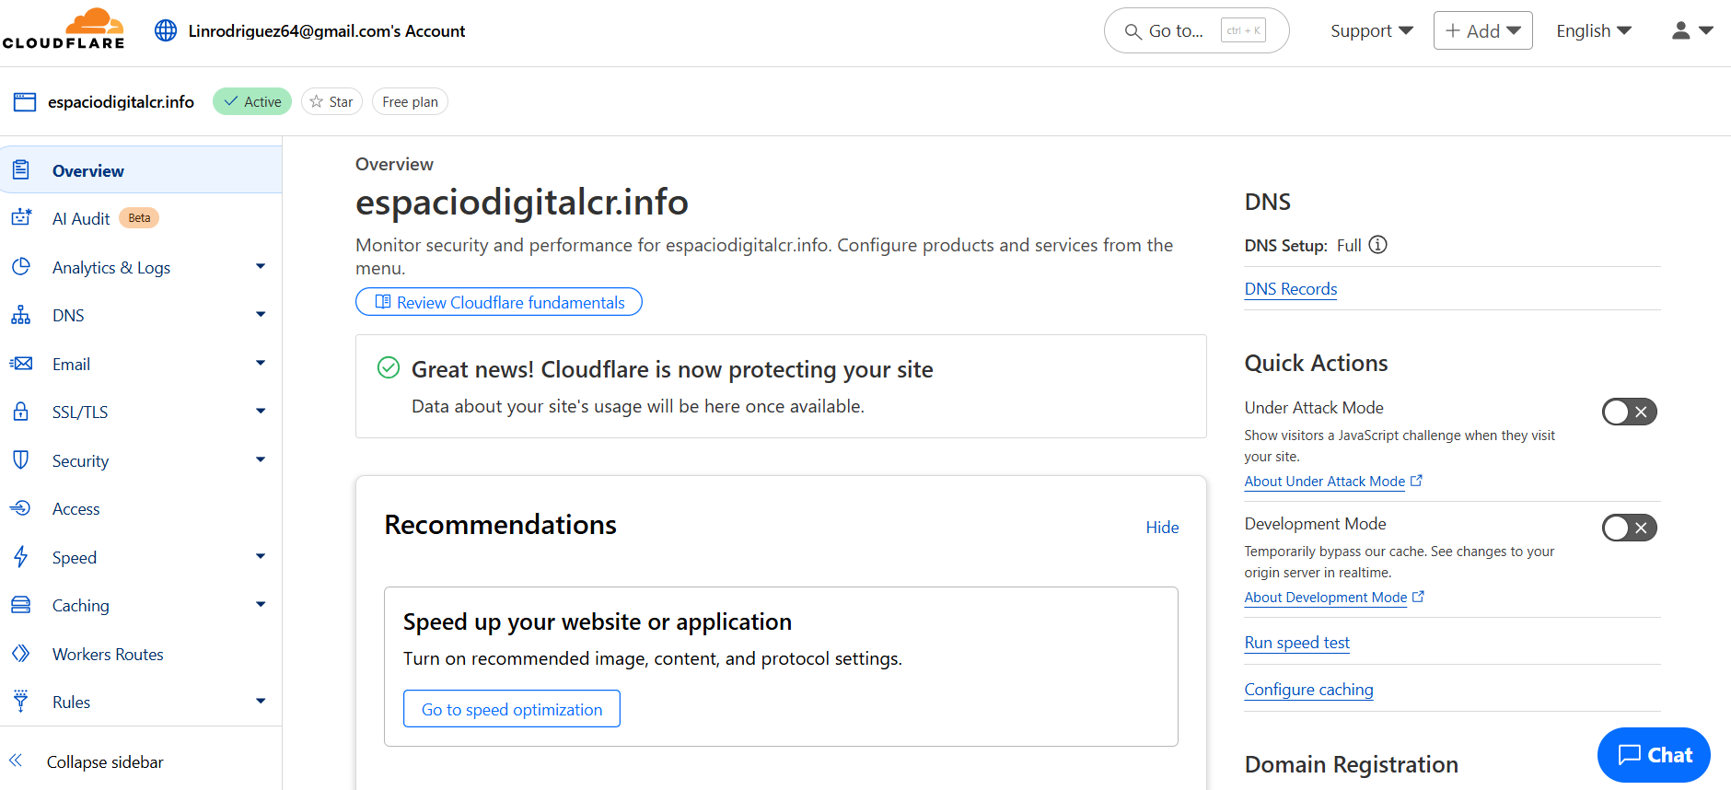Click the Collapse sidebar label

(105, 761)
